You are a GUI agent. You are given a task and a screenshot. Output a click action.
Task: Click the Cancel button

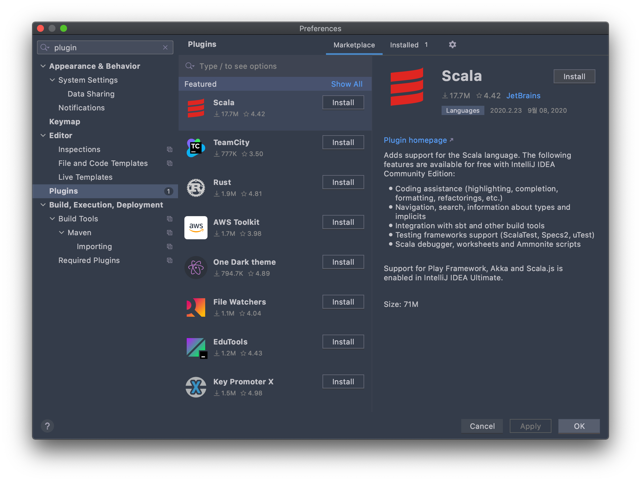point(482,426)
